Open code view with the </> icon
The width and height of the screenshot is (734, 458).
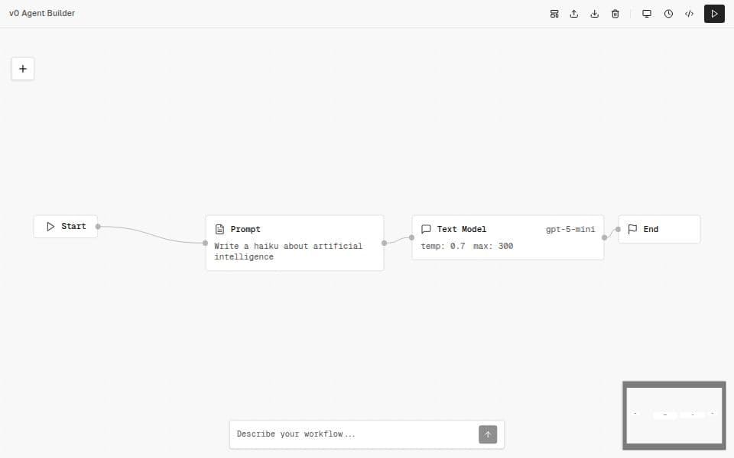(689, 13)
